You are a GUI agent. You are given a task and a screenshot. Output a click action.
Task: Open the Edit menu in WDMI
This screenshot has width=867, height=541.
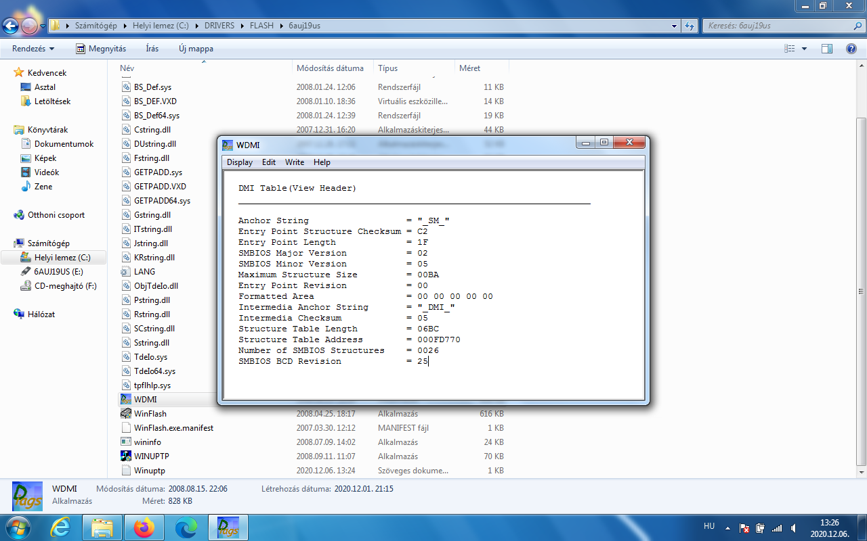(x=269, y=162)
